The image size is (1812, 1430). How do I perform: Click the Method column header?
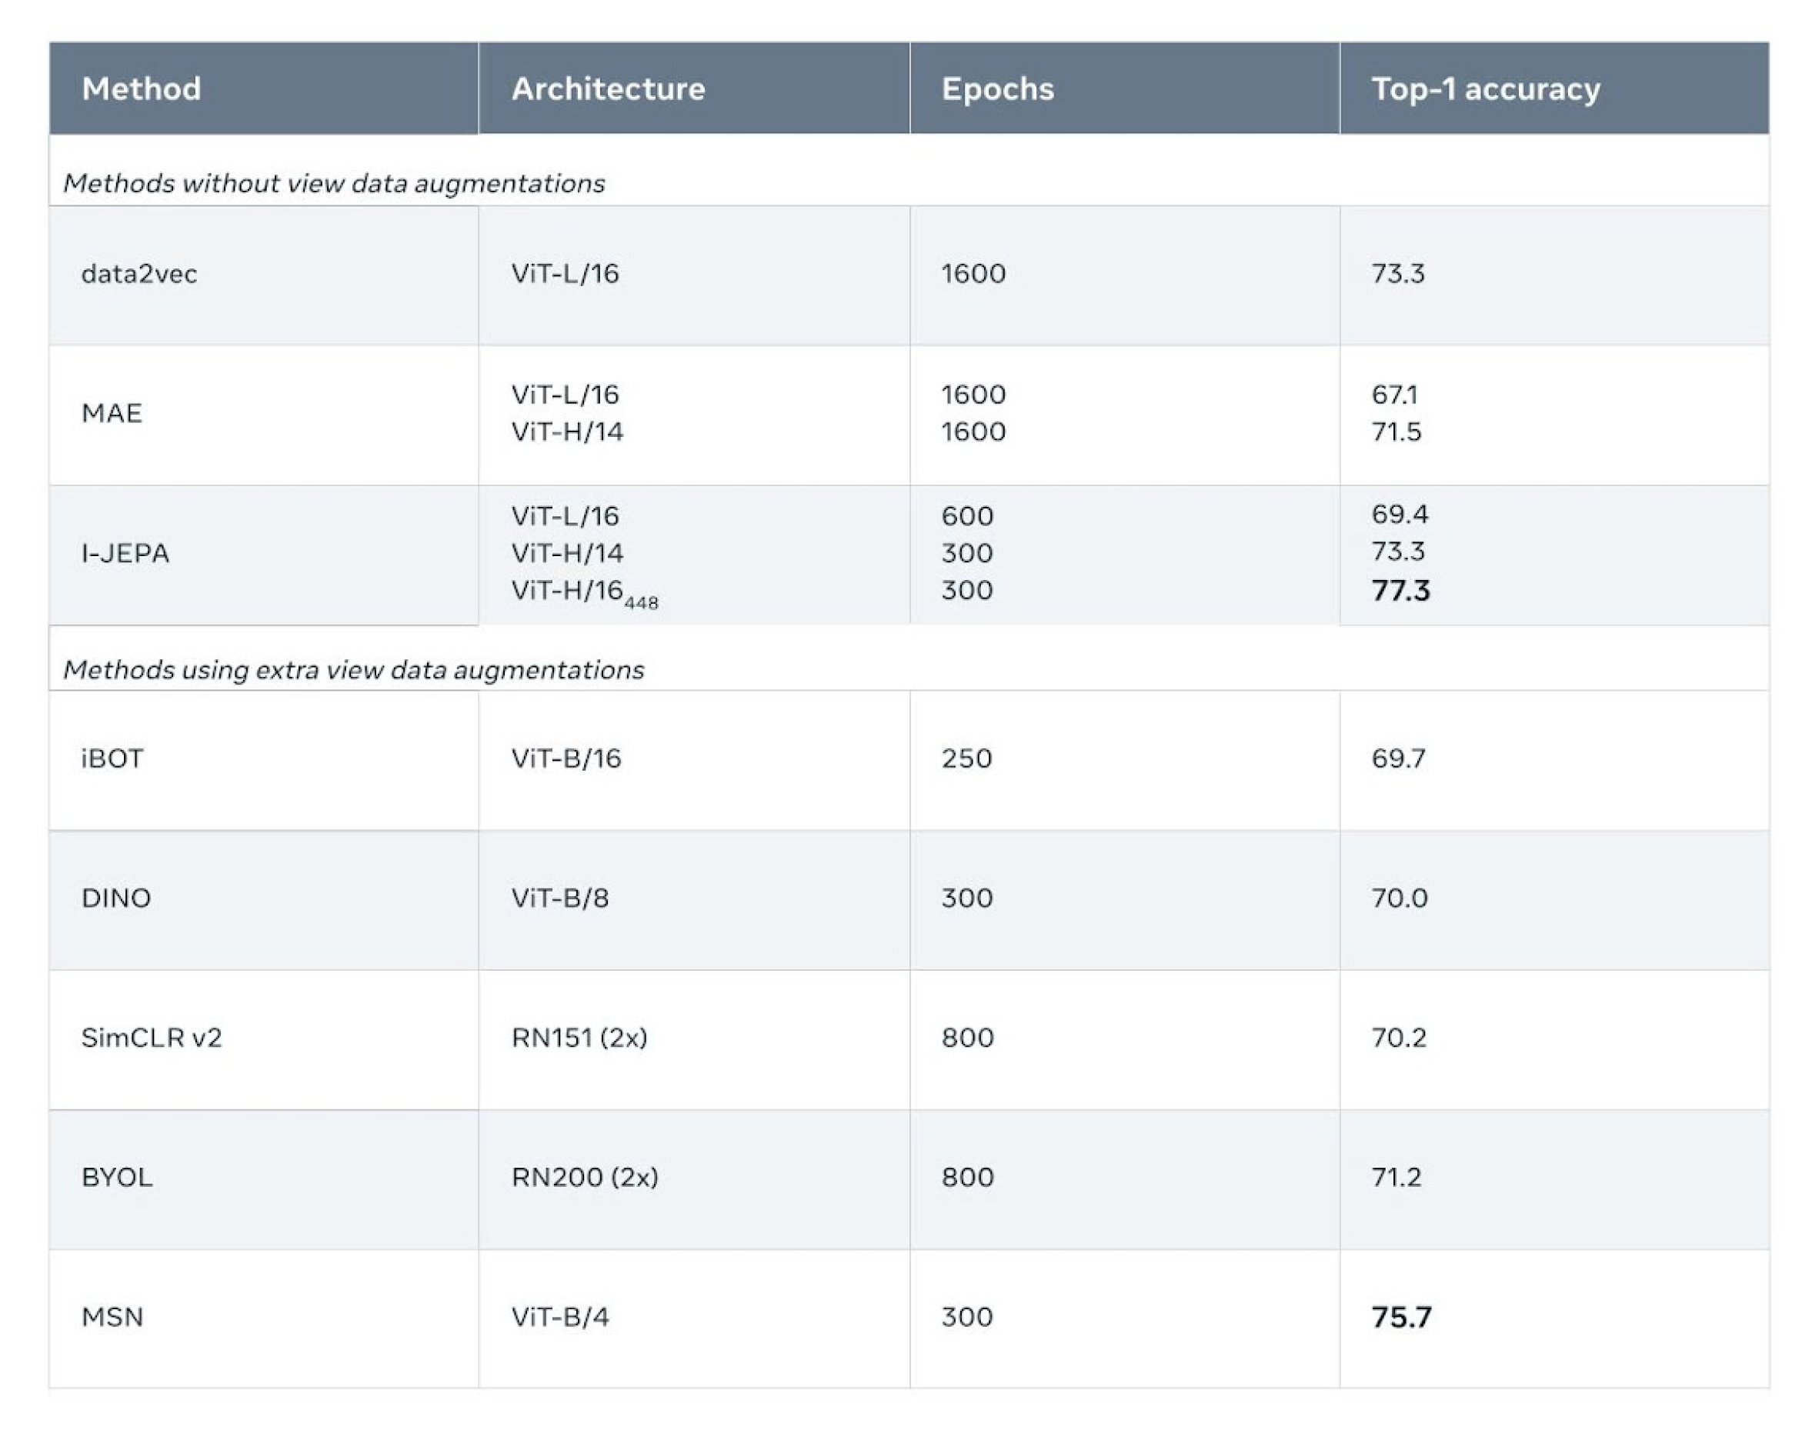tap(142, 88)
